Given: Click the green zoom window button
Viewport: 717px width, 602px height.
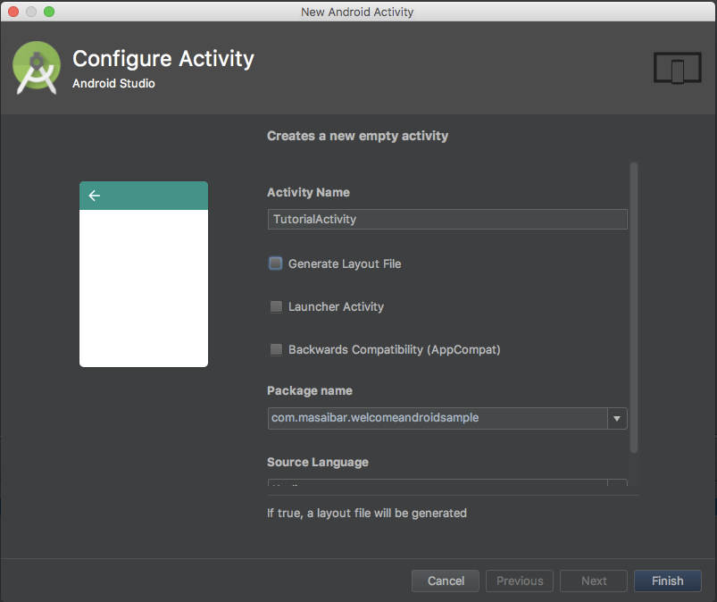Looking at the screenshot, I should point(49,12).
